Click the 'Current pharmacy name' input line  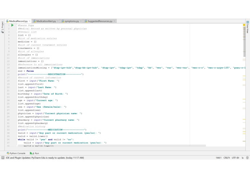[49, 120]
